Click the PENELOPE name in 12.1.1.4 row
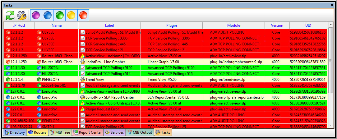Viewport: 337px width, 139px height. (57, 79)
